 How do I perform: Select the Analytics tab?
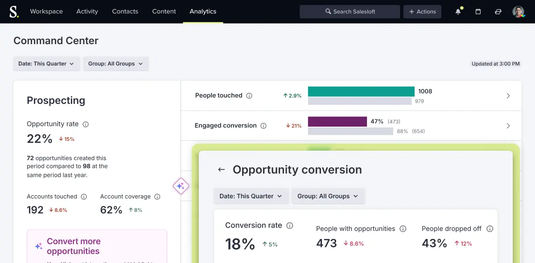pos(203,12)
